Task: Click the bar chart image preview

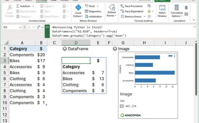Action: pos(148,71)
